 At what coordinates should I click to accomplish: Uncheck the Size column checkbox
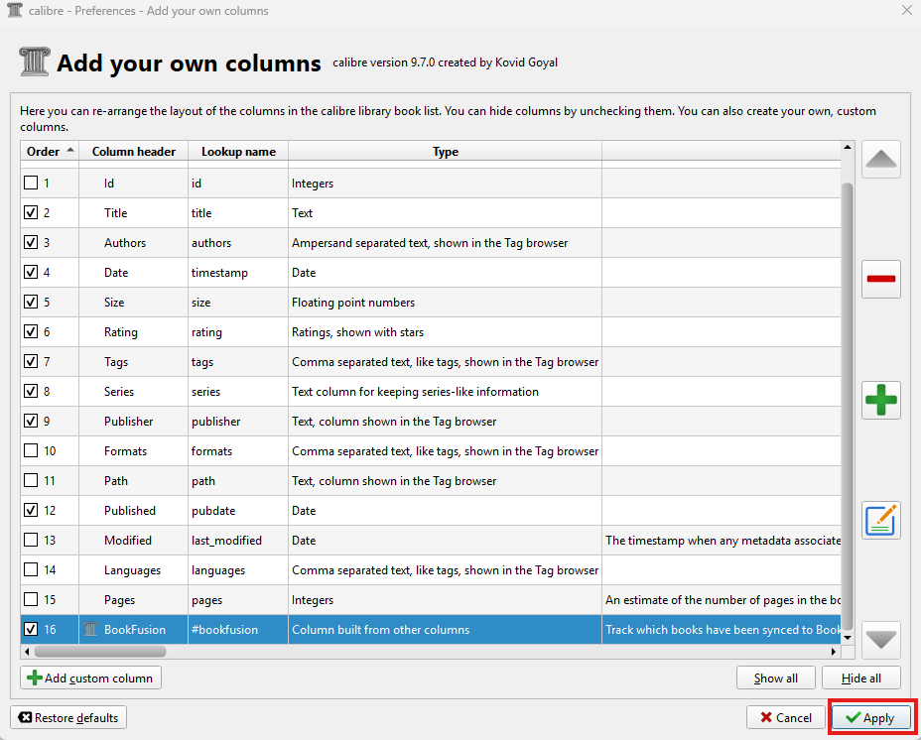(31, 302)
